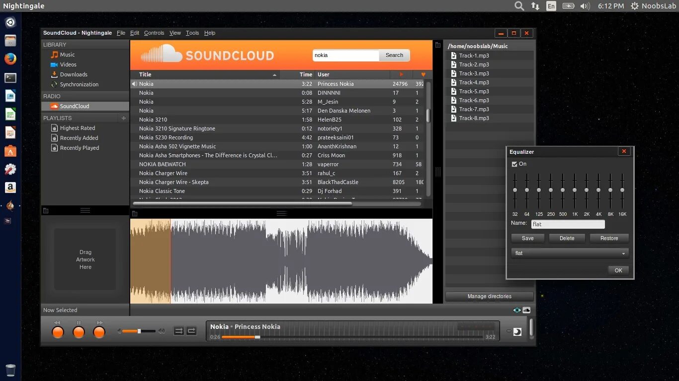The width and height of the screenshot is (679, 381).
Task: Uncheck the equalizer On checkbox
Action: tap(514, 164)
